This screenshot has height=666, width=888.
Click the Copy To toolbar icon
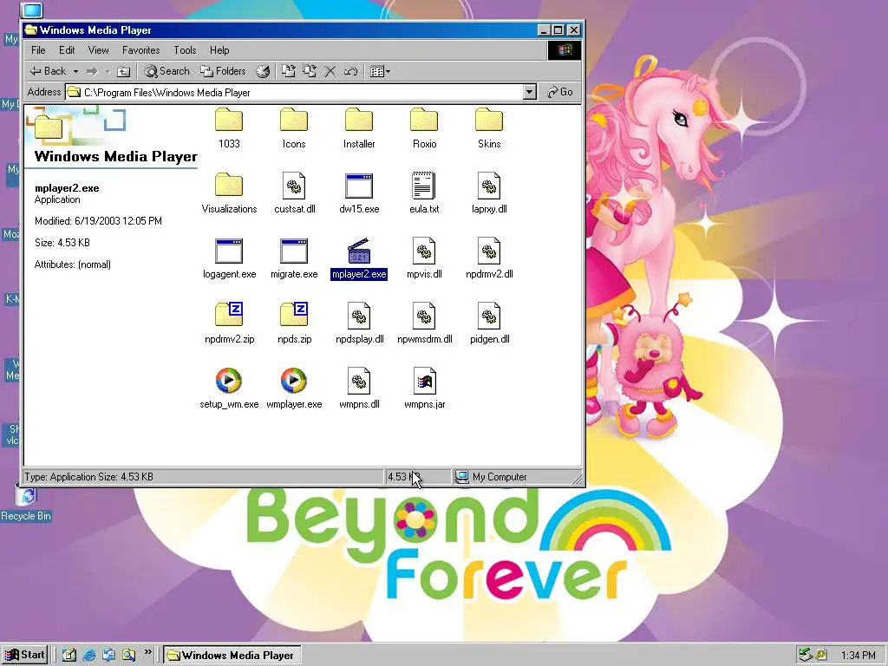310,71
